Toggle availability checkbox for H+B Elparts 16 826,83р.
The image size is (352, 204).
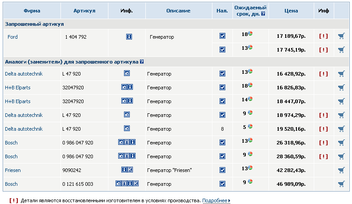[222, 87]
